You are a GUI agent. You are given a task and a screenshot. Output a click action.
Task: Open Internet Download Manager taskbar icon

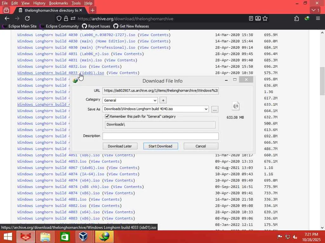click(104, 237)
